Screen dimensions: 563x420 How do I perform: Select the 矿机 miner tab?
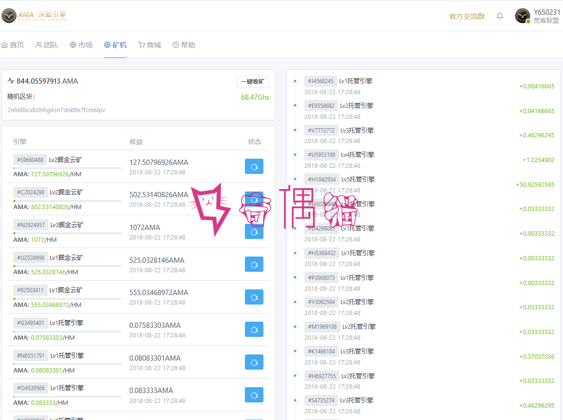(115, 45)
